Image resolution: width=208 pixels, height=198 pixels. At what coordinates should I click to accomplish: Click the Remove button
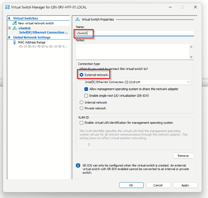(183, 156)
